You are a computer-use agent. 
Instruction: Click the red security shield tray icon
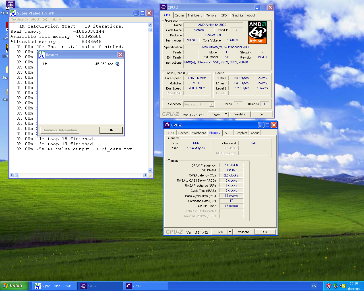tap(329, 286)
